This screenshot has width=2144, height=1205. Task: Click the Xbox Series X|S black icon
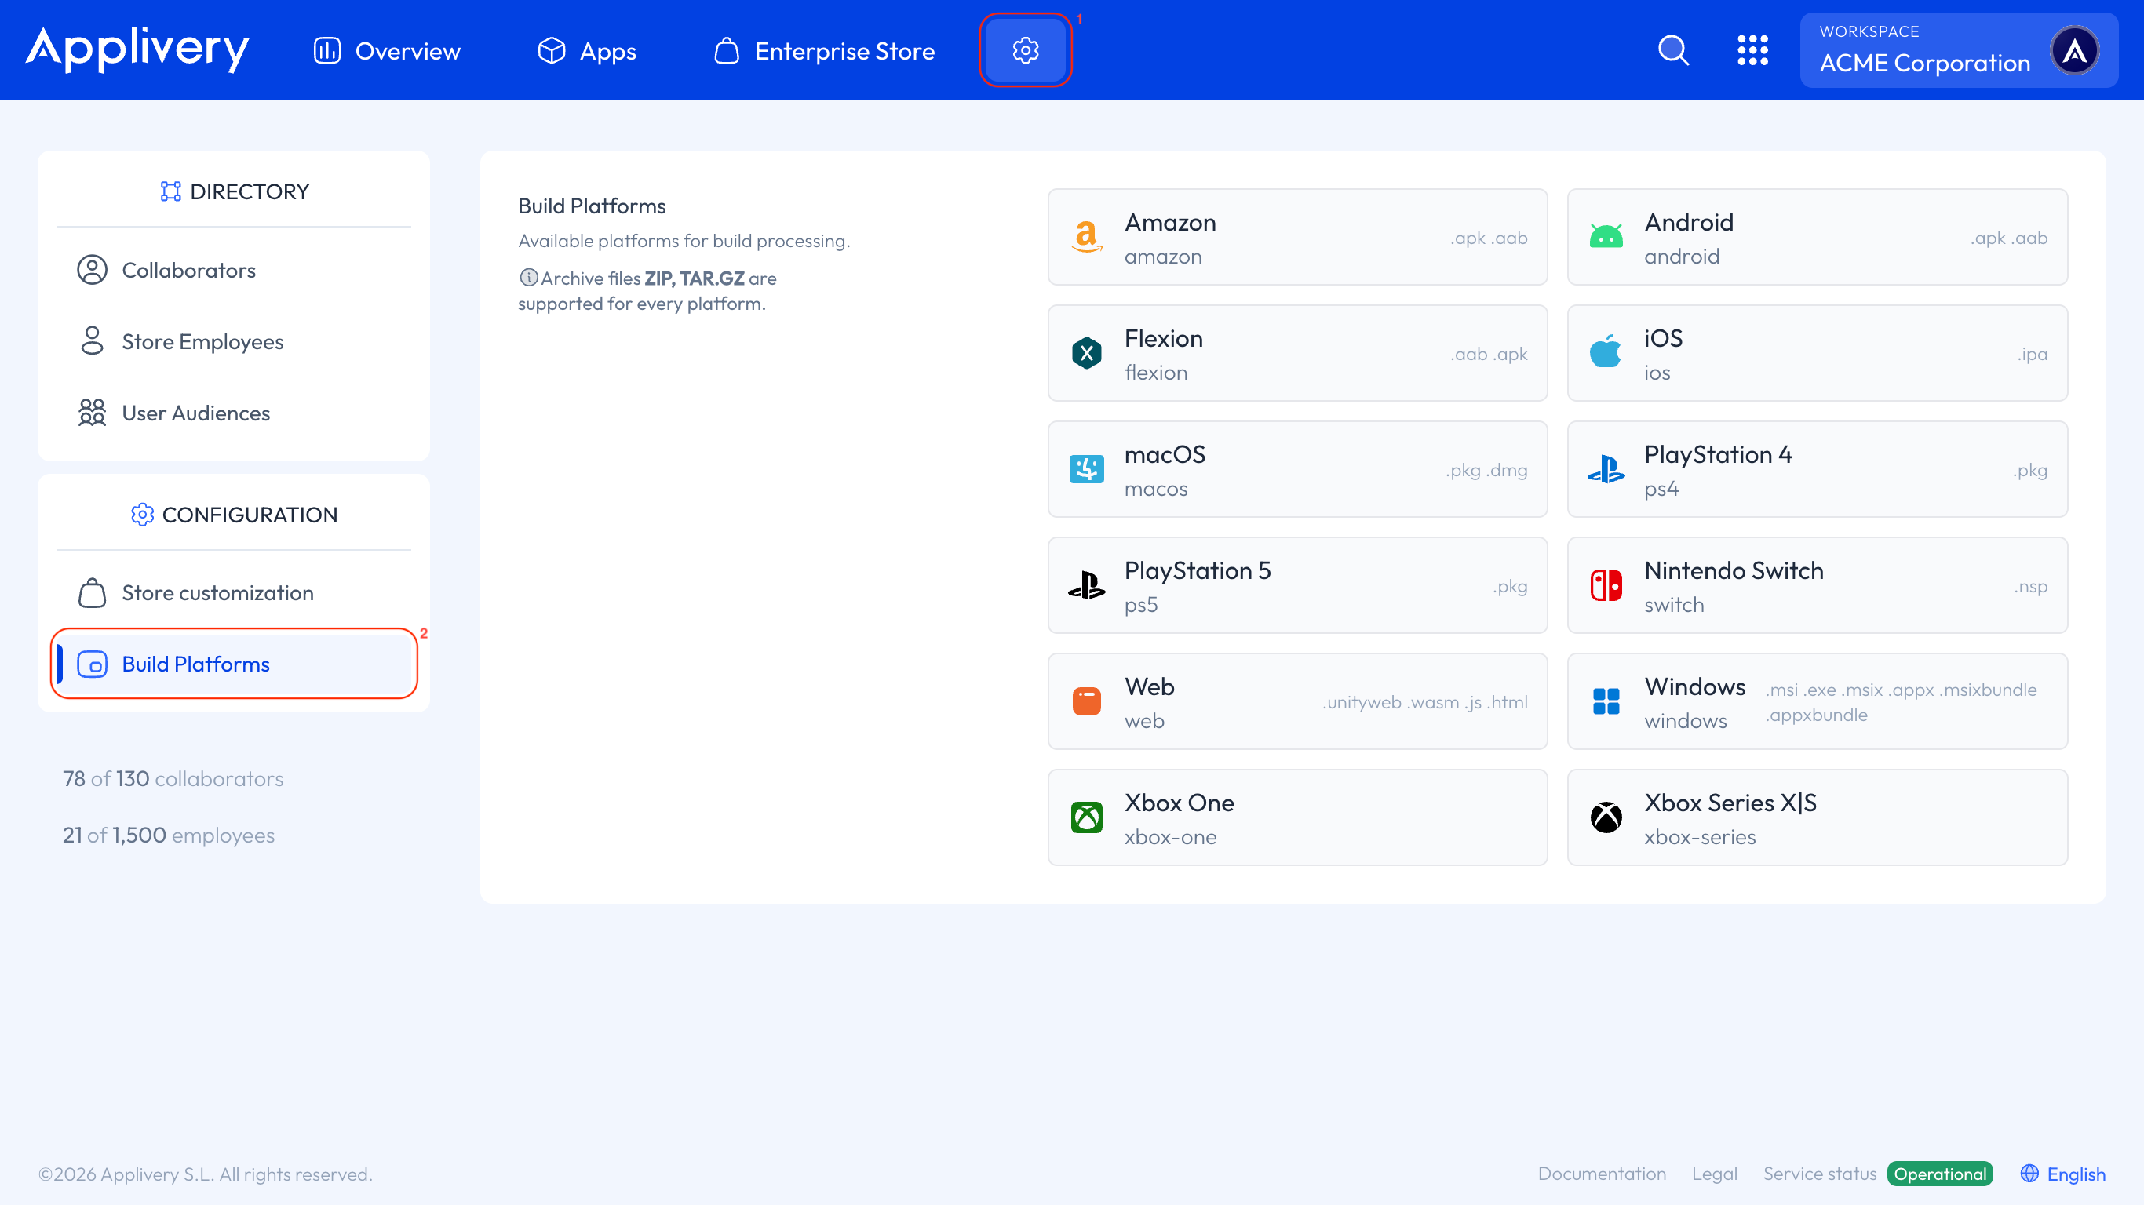click(x=1606, y=817)
